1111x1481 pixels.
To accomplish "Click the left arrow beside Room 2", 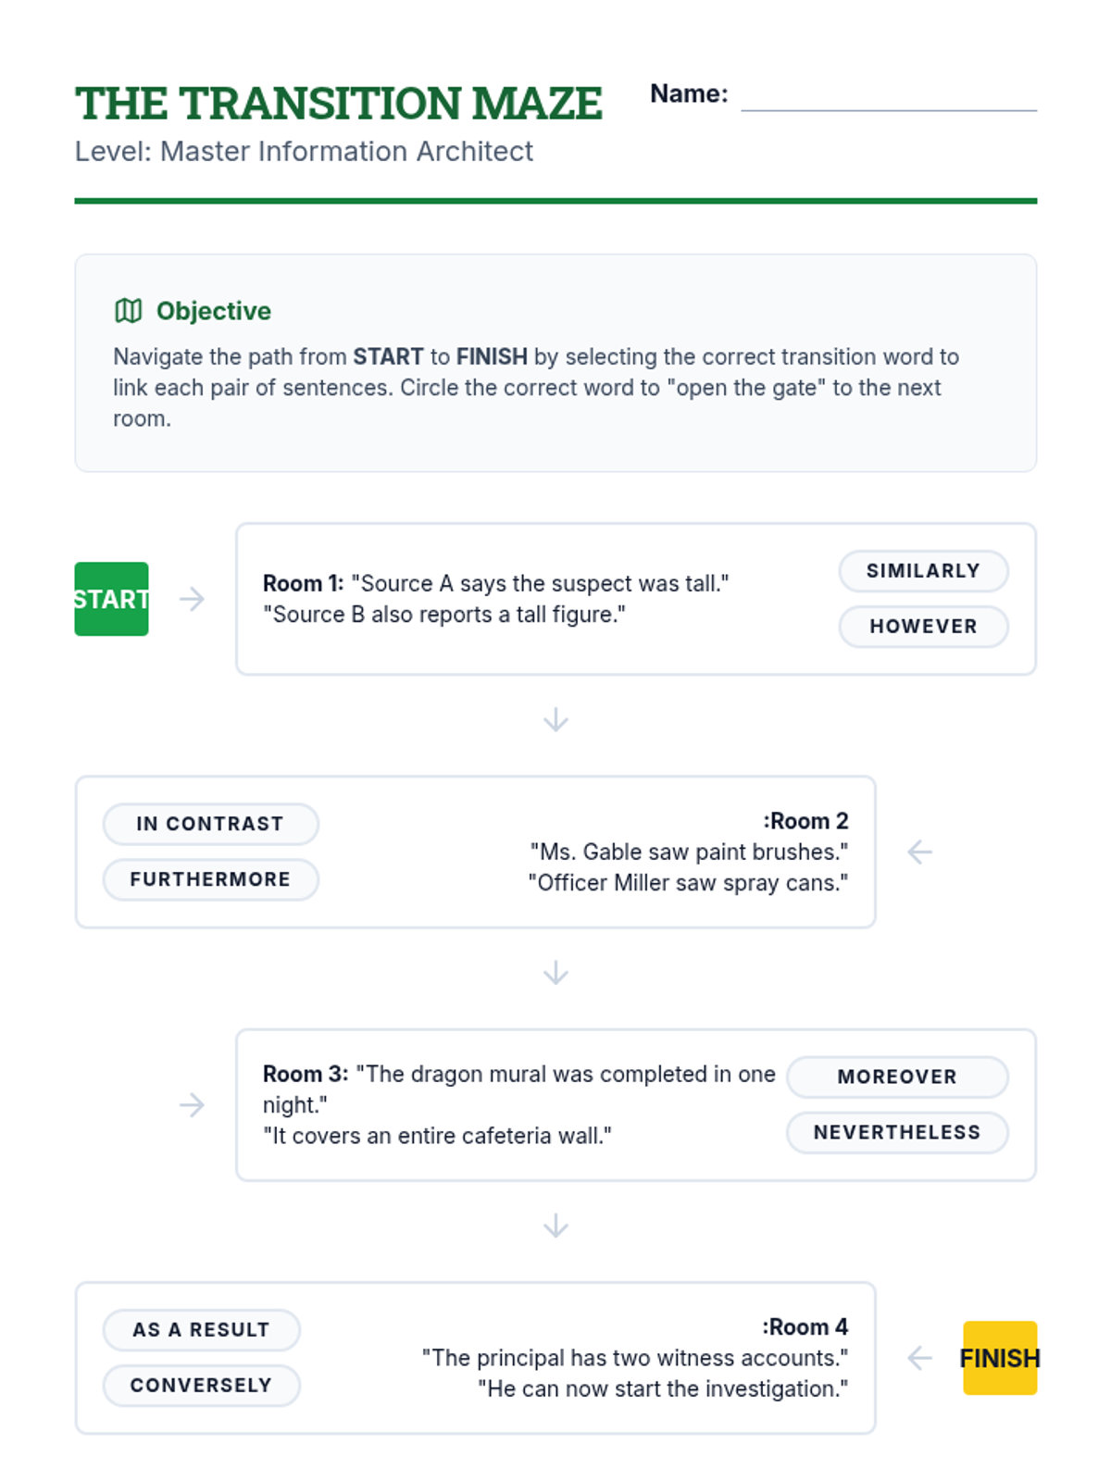I will (919, 852).
